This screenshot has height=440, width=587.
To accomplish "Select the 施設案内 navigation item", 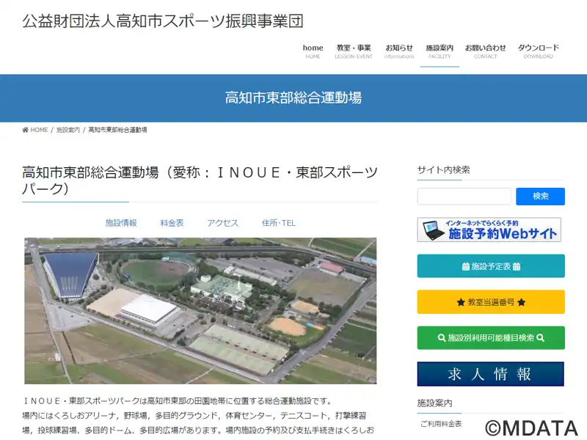I will point(440,51).
